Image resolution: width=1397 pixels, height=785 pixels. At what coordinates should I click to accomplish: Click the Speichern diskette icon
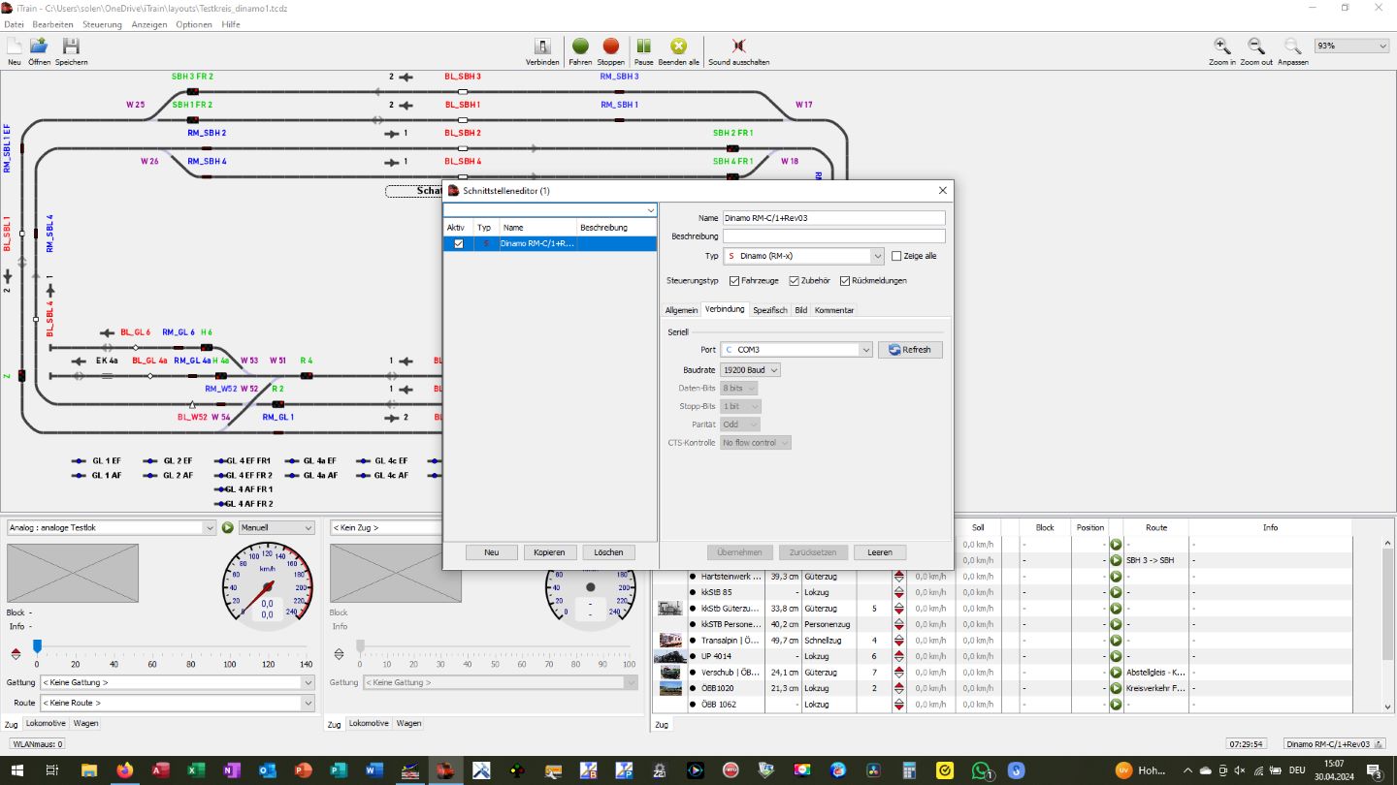pos(71,47)
